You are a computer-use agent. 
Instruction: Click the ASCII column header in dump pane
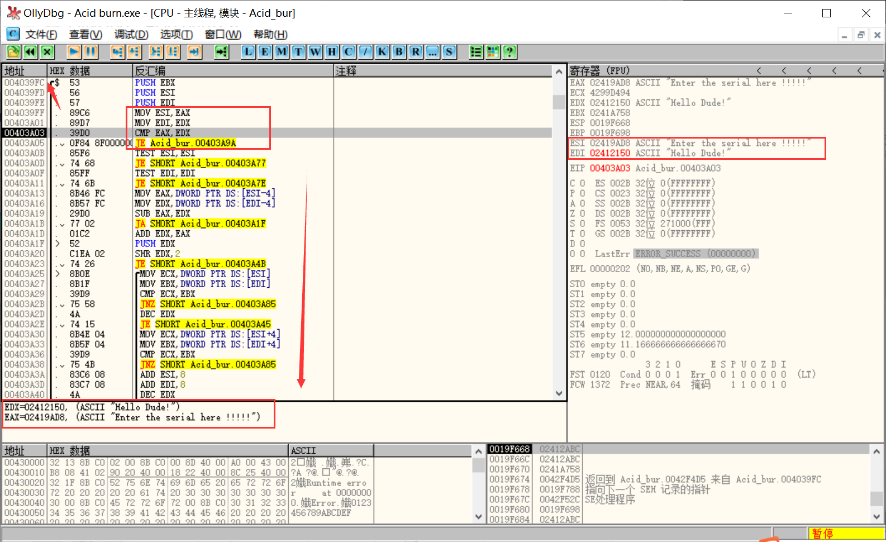pos(331,450)
